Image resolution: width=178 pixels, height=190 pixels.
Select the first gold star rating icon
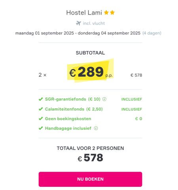pyautogui.click(x=106, y=13)
